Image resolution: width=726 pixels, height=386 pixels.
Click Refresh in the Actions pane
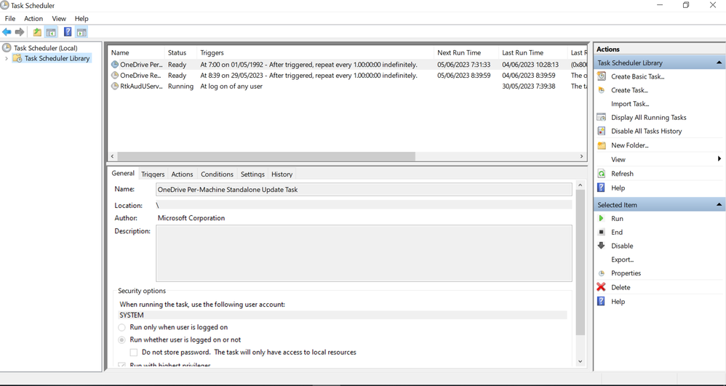tap(622, 174)
